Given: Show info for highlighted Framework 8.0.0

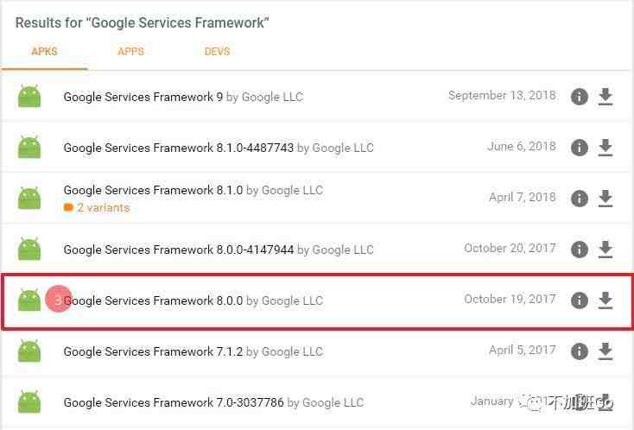Looking at the screenshot, I should (579, 300).
